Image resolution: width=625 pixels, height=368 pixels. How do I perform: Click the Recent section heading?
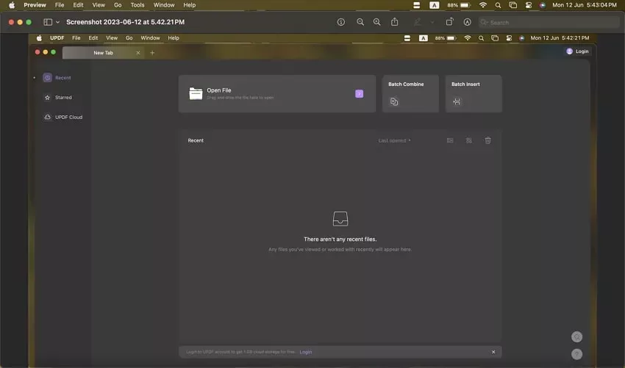196,140
